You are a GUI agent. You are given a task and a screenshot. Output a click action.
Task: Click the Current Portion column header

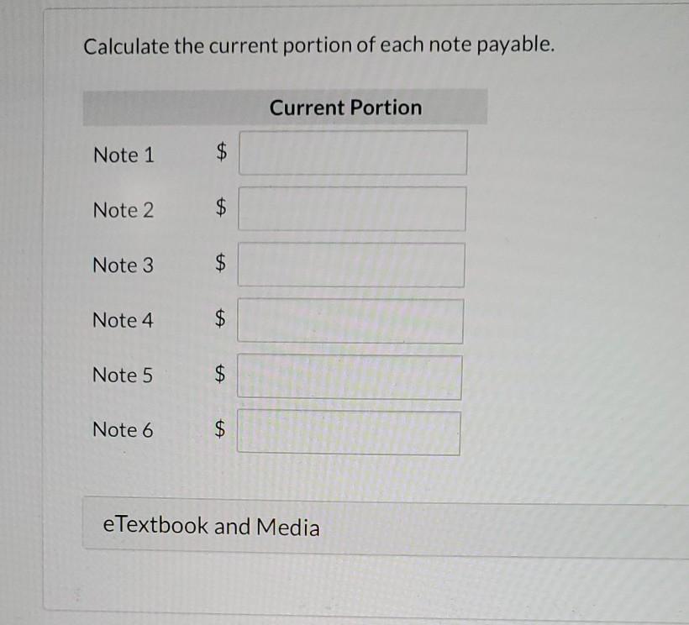344,108
